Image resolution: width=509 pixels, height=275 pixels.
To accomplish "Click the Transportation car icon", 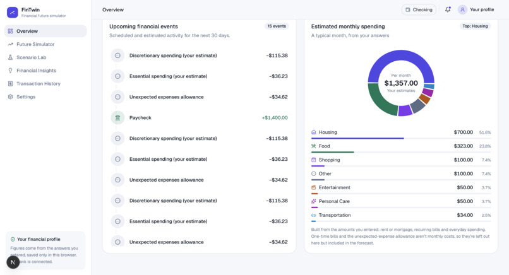I will (314, 215).
